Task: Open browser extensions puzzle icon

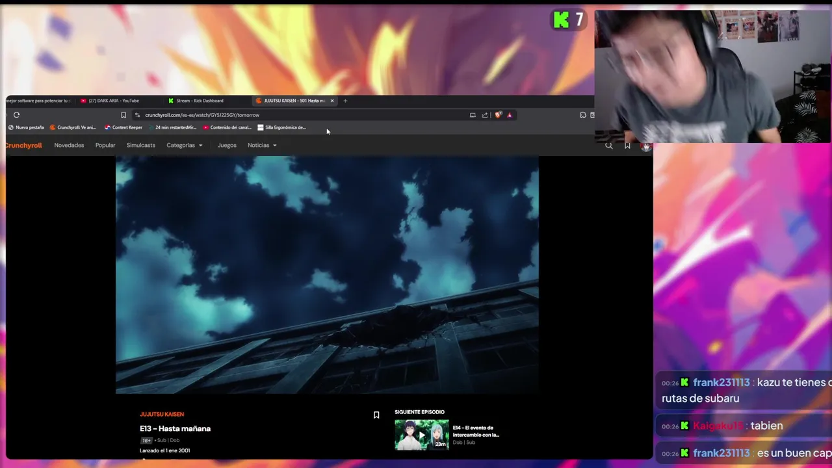Action: pyautogui.click(x=583, y=115)
